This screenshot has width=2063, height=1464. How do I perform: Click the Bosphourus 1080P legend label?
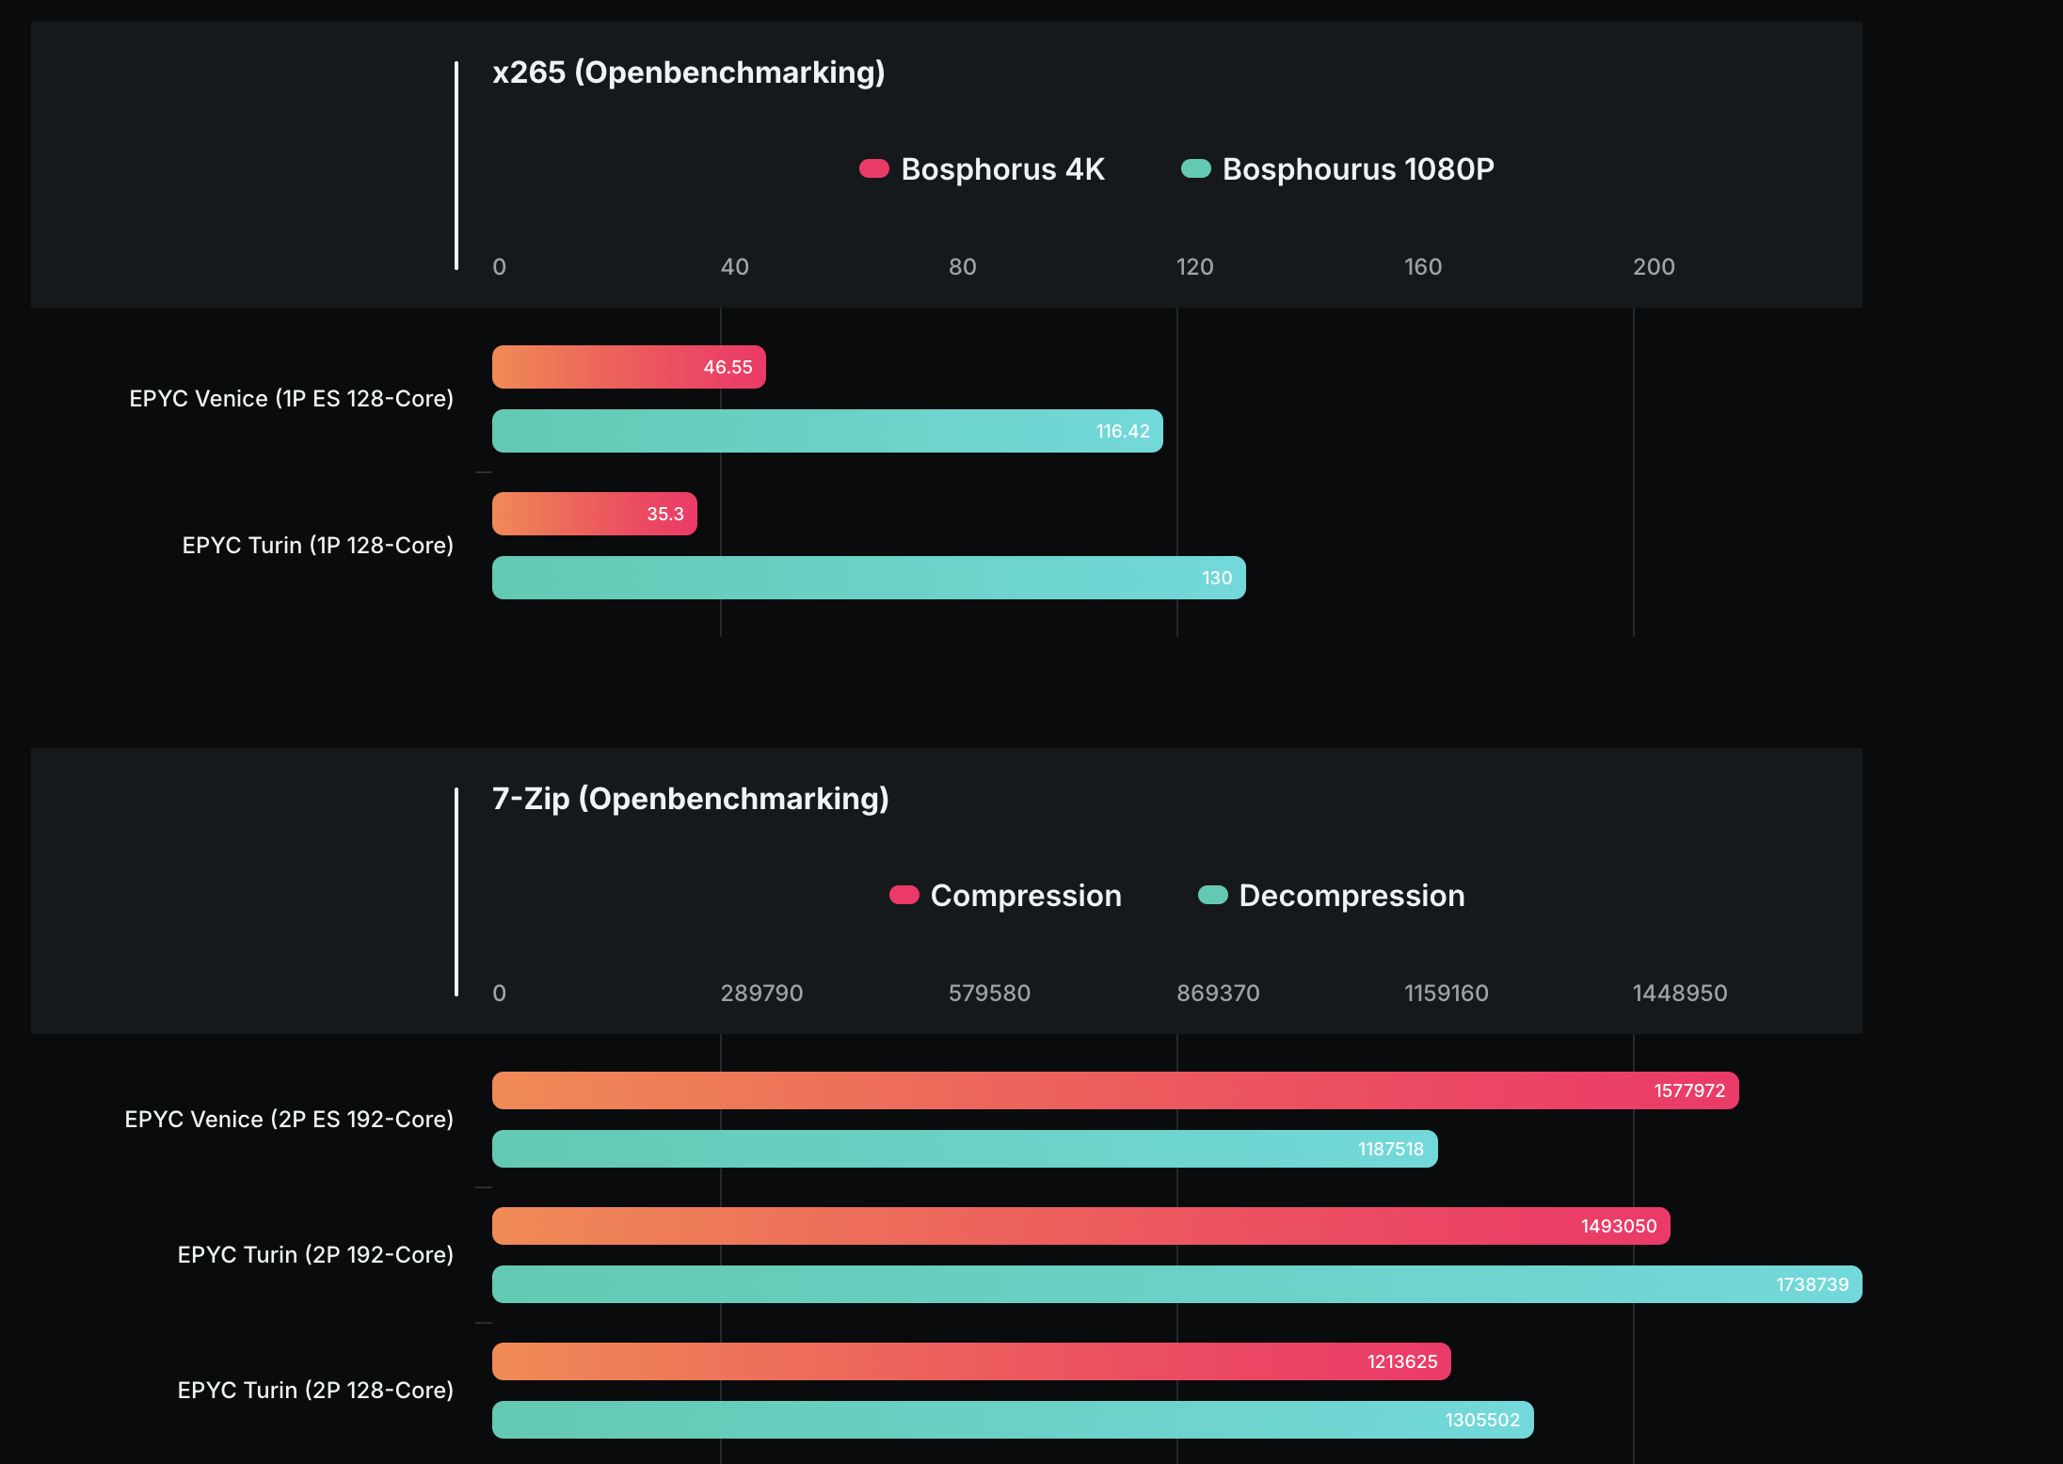coord(1357,169)
